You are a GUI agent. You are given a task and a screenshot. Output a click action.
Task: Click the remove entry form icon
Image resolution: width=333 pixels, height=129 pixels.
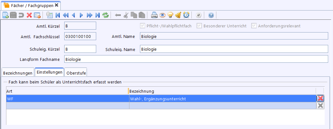tap(37, 15)
